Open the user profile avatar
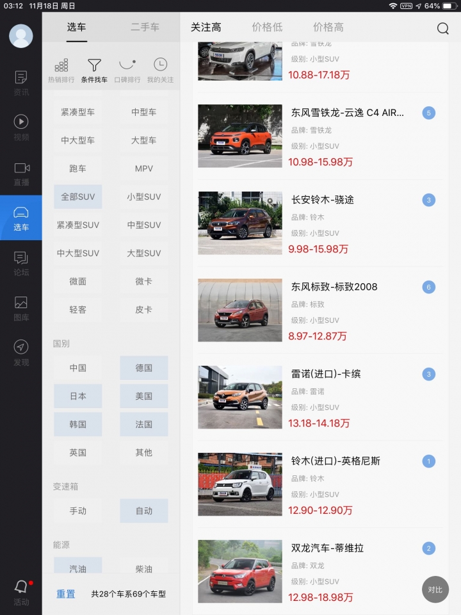The height and width of the screenshot is (615, 461). [20, 36]
